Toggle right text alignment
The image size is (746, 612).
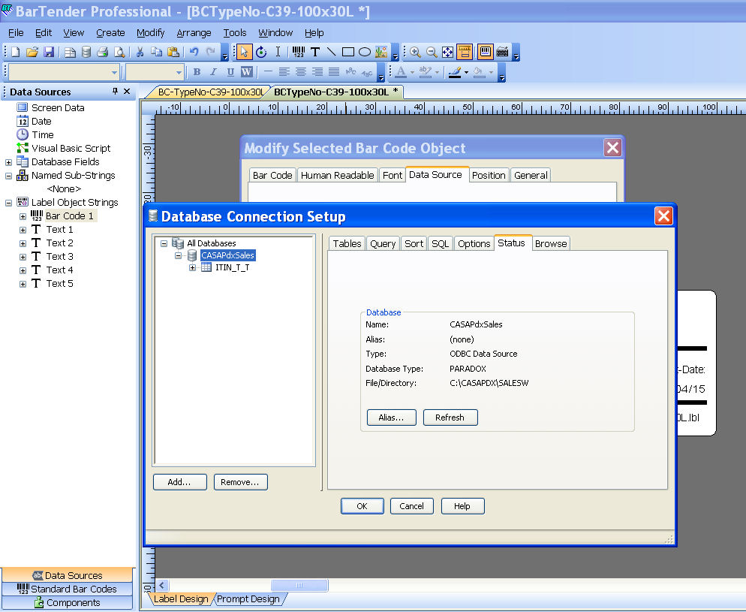click(x=317, y=72)
